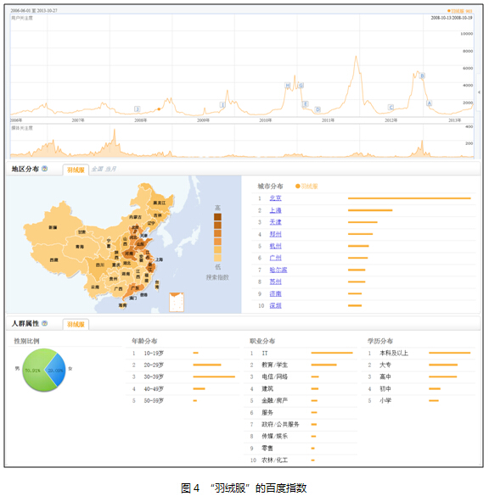
Task: Click news marker E on the trend chart
Action: coord(305,103)
